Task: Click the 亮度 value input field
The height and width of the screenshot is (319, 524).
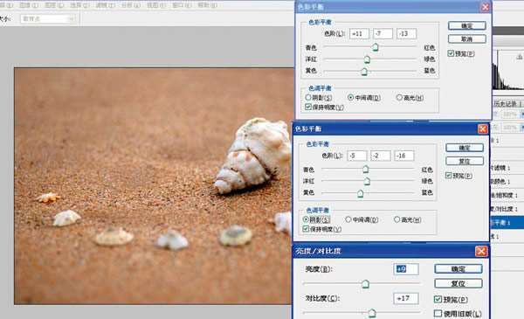Action: (x=406, y=269)
